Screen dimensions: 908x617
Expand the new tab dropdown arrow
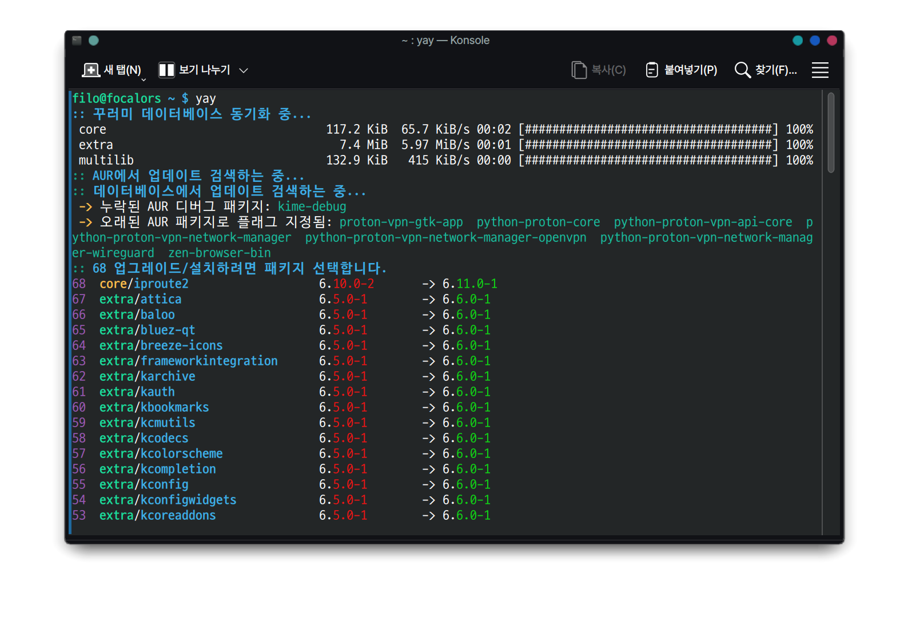click(x=144, y=80)
